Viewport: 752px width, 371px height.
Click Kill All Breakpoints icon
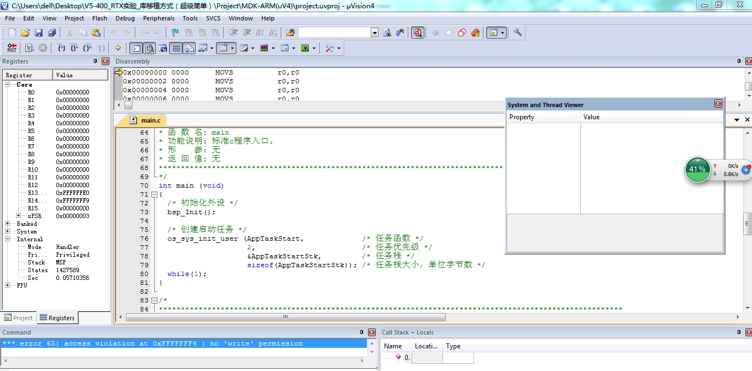475,33
